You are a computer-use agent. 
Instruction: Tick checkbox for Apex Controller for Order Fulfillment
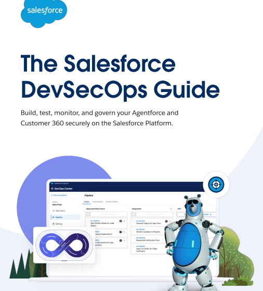134,246
